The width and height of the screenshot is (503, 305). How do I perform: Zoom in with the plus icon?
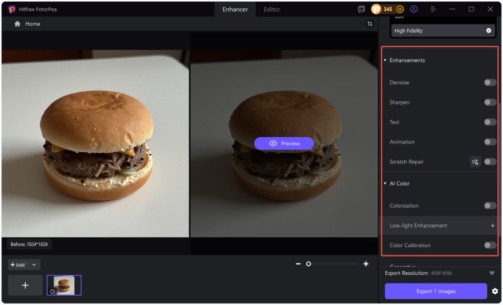click(x=366, y=263)
